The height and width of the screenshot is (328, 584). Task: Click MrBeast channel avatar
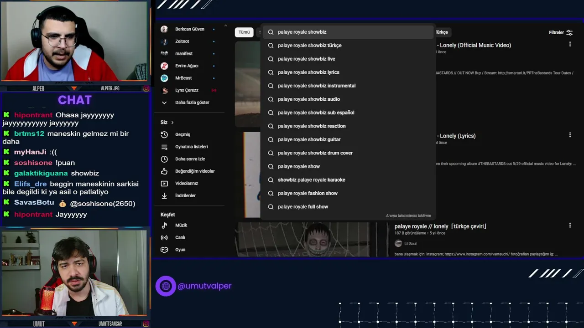pos(164,78)
